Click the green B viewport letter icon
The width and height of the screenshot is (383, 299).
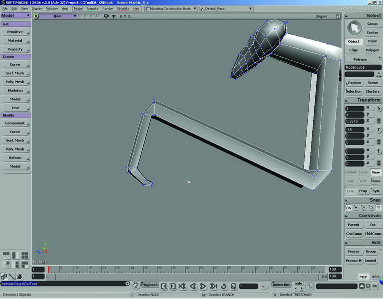[x=36, y=16]
